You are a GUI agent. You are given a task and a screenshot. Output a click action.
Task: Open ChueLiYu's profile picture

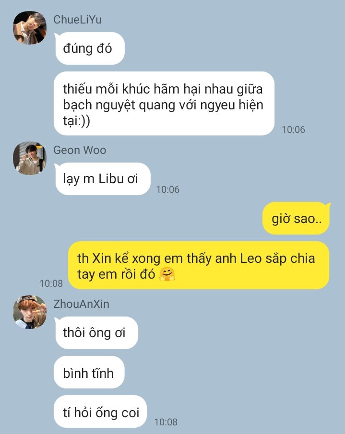30,28
